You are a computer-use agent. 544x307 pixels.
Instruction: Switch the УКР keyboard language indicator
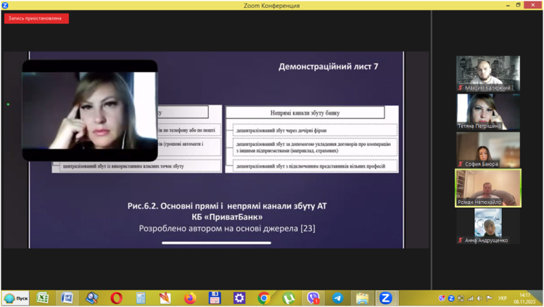point(503,298)
